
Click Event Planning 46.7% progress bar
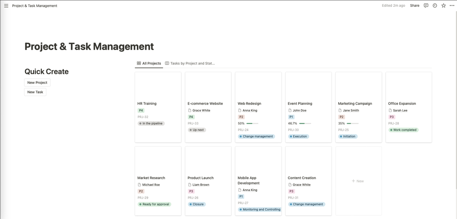(305, 123)
